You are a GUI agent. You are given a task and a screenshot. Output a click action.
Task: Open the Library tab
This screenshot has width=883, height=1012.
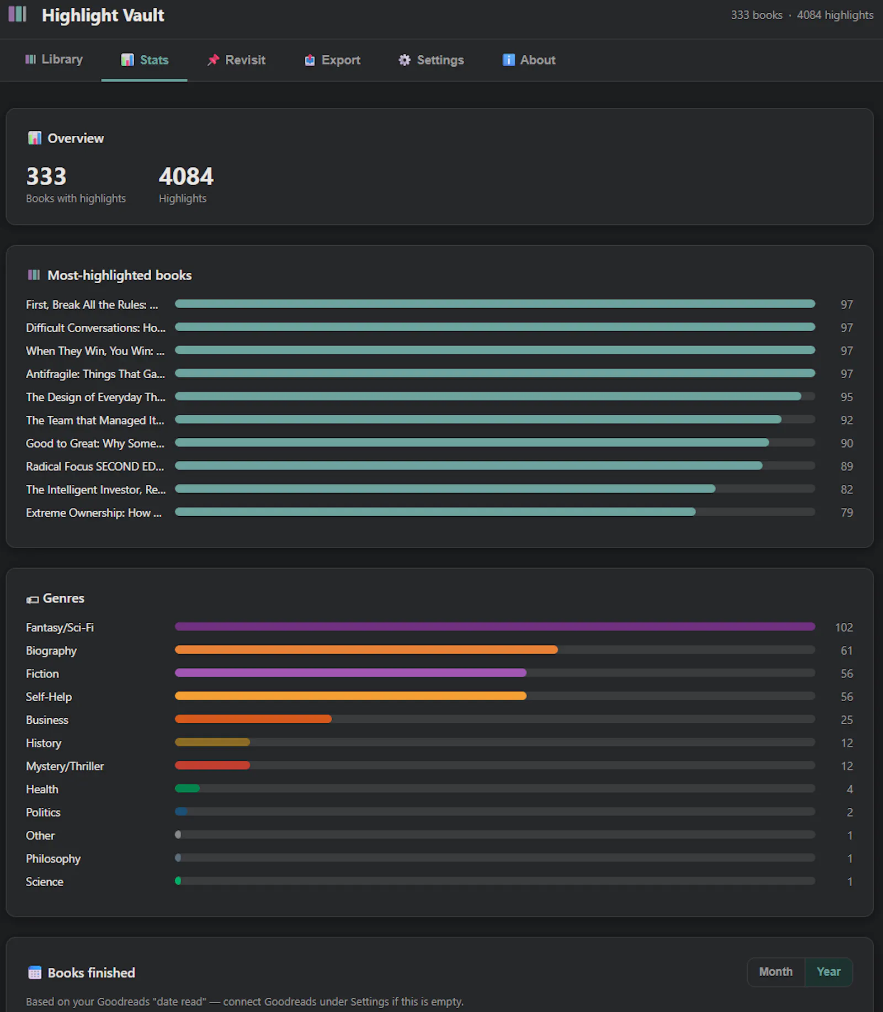tap(54, 60)
